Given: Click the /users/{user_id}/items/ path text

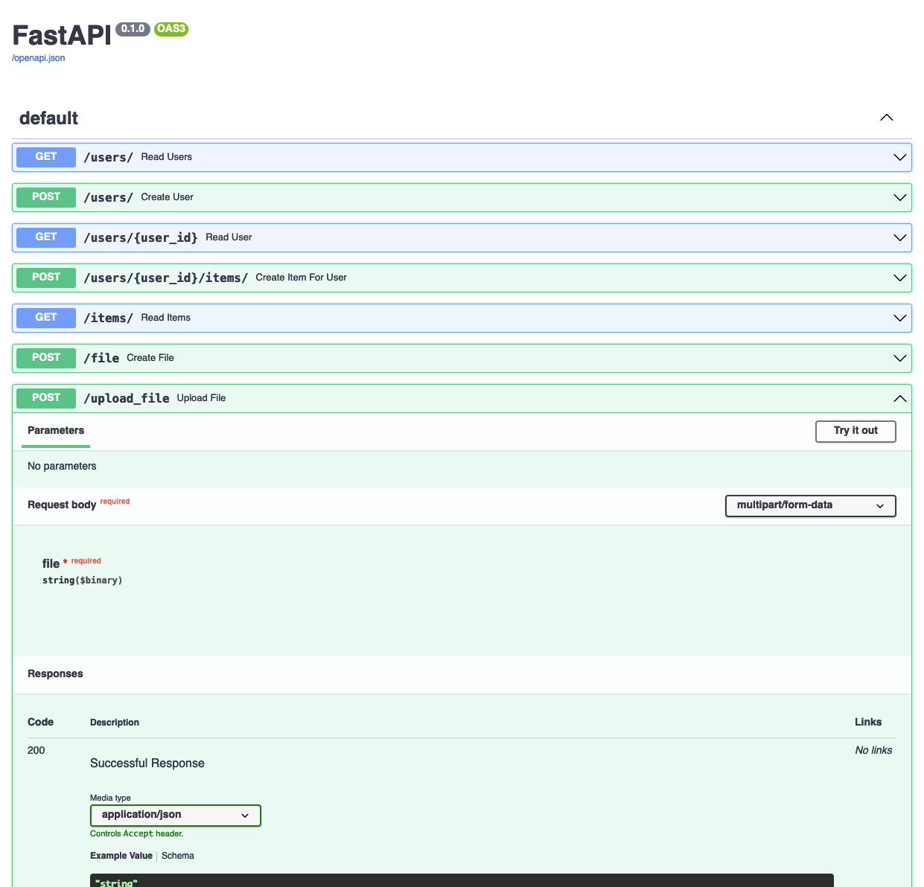Looking at the screenshot, I should coord(166,278).
